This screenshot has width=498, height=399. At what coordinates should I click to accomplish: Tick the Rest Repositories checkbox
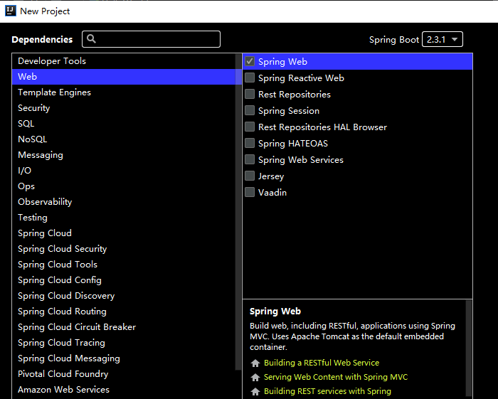coord(250,94)
